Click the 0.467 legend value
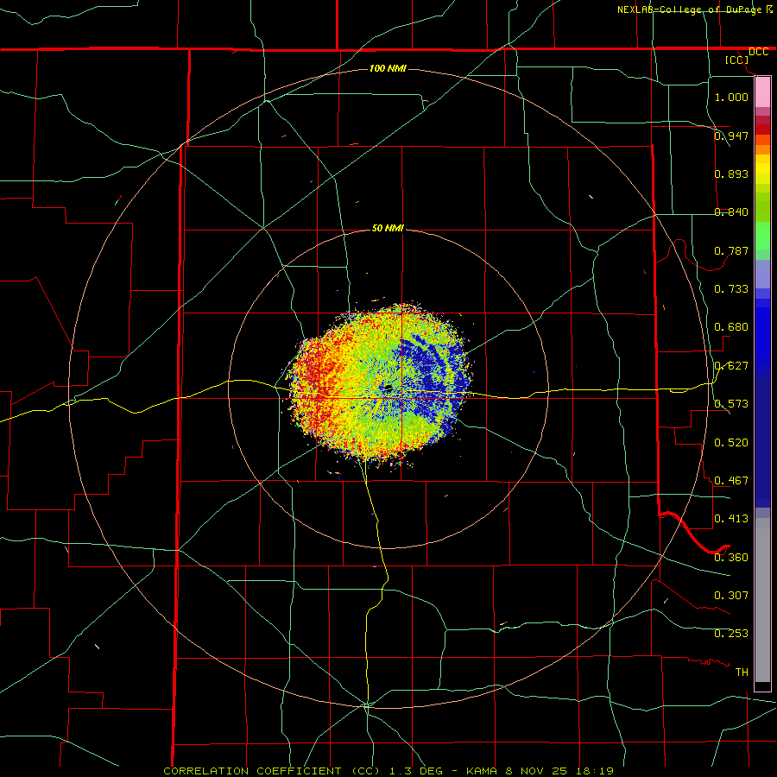This screenshot has height=777, width=777. pos(731,481)
